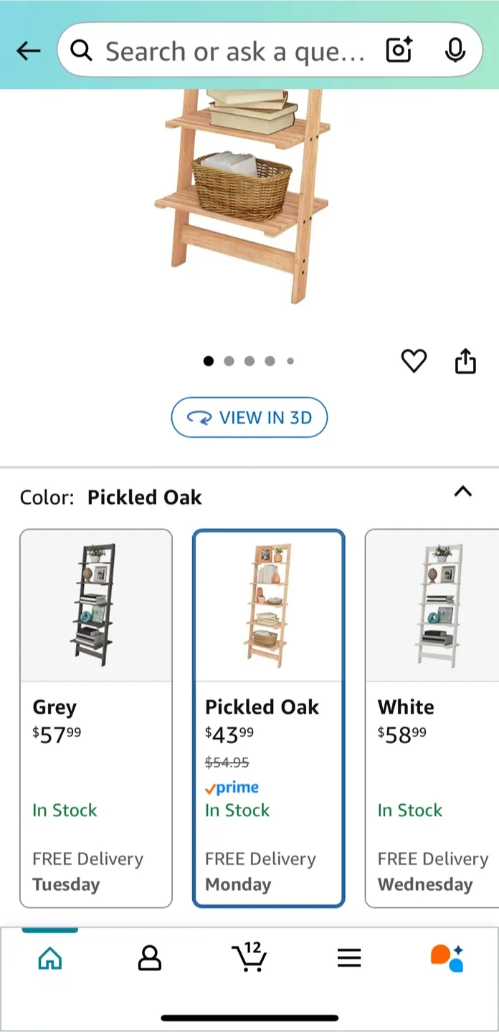Open your account profile icon

pos(149,958)
